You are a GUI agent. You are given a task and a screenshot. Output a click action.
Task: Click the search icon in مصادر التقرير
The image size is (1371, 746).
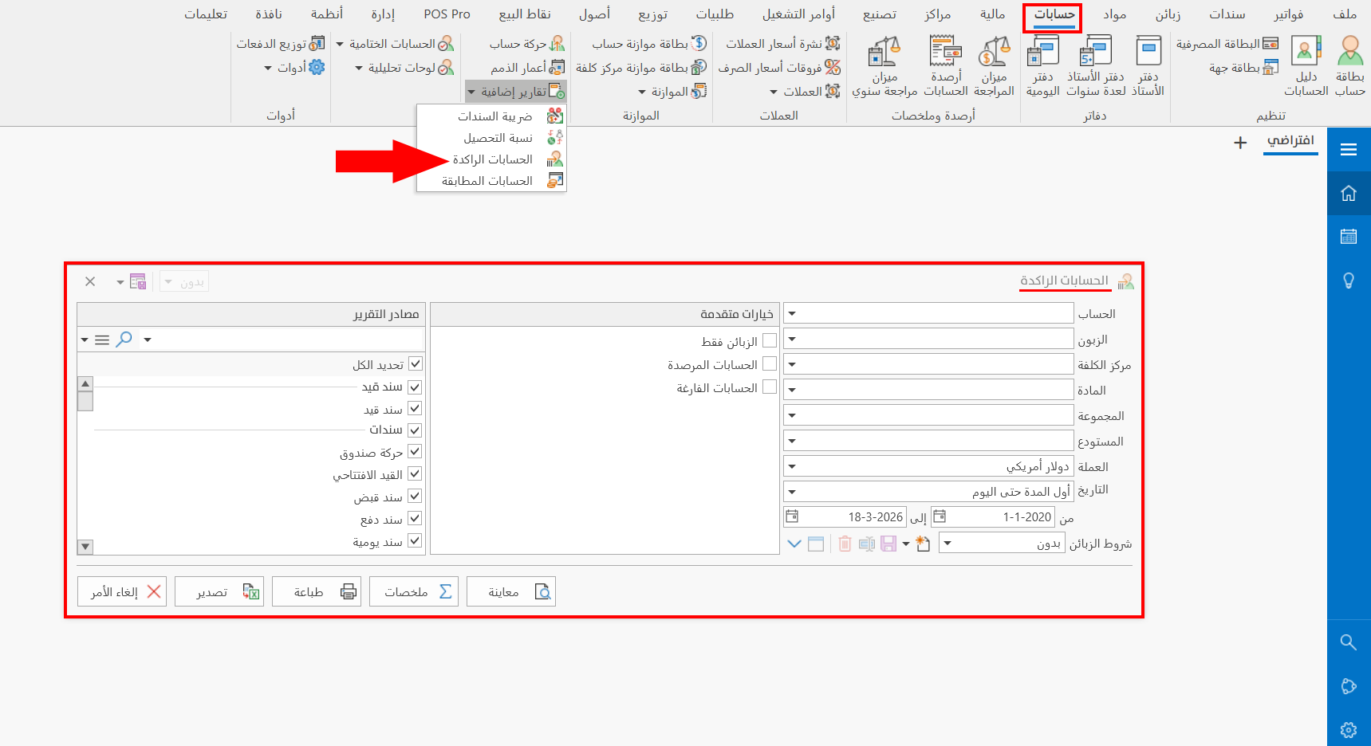click(124, 340)
